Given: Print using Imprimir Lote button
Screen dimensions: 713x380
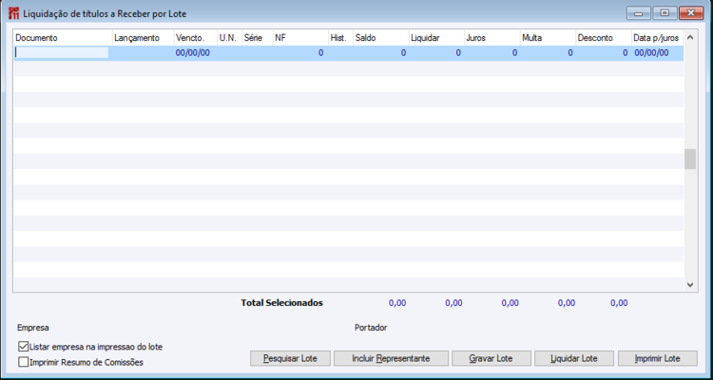Looking at the screenshot, I should tap(658, 358).
